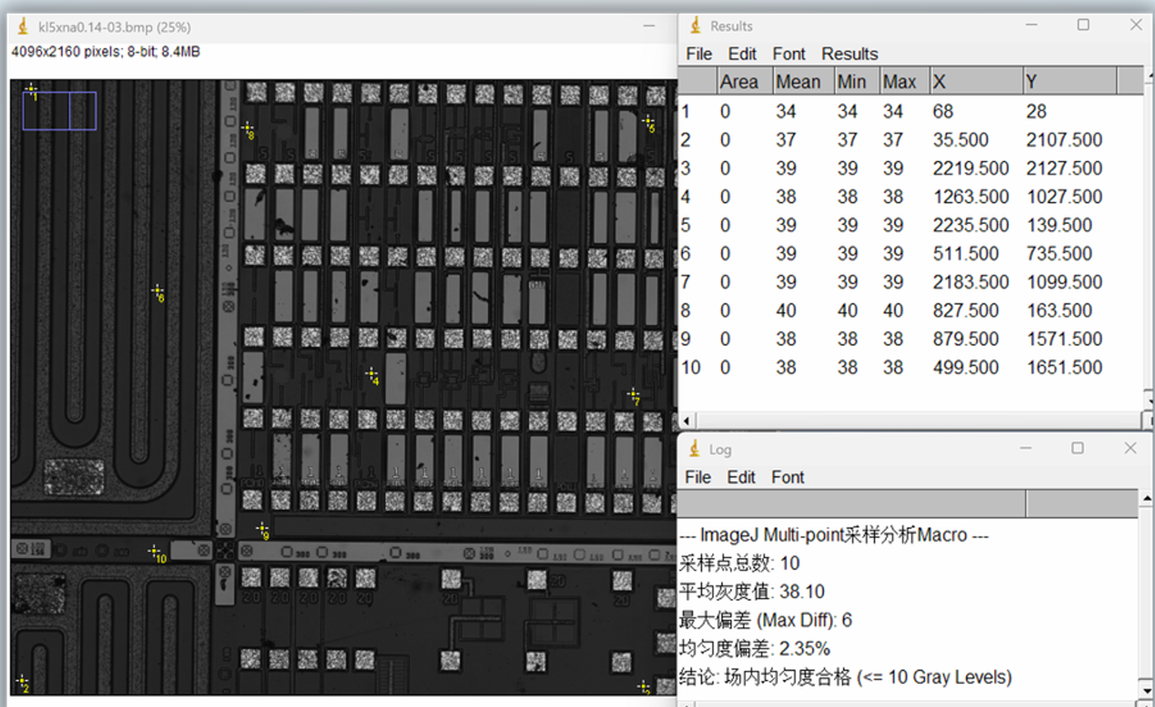Open the File menu in the Results window
The image size is (1155, 707).
tap(699, 54)
